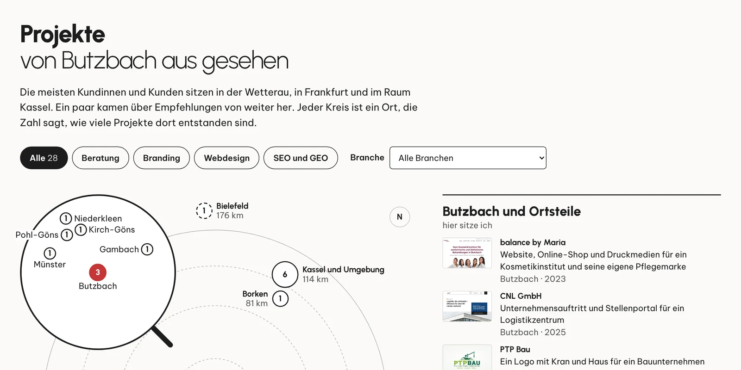Click the Butzbach und Ortsteile heading

point(511,211)
